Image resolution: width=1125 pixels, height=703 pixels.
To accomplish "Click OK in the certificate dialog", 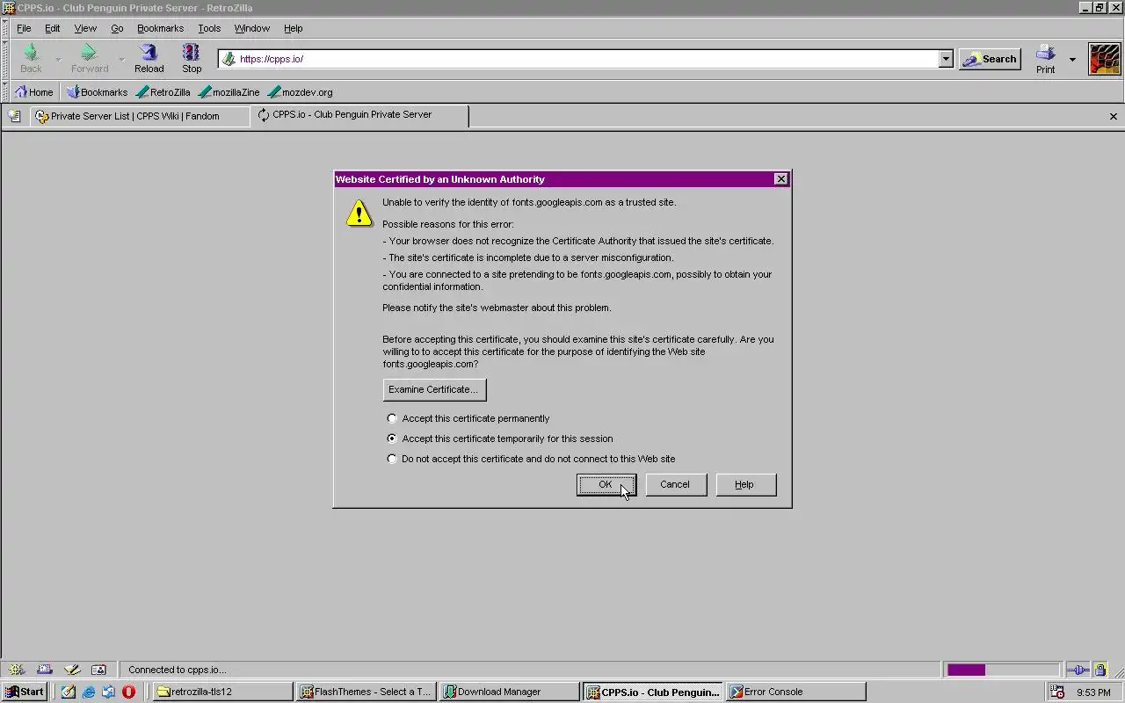I will 606,484.
